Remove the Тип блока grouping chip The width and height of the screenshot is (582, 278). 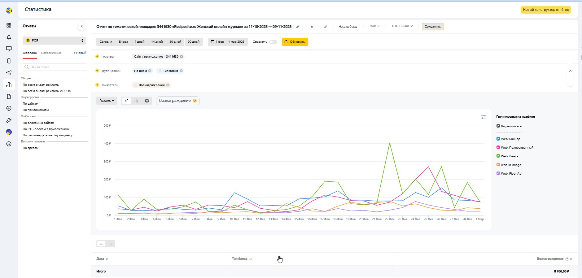181,71
